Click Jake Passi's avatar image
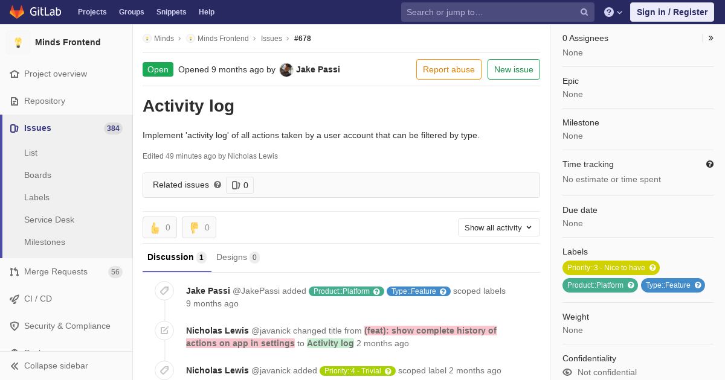The image size is (725, 380). pyautogui.click(x=286, y=70)
